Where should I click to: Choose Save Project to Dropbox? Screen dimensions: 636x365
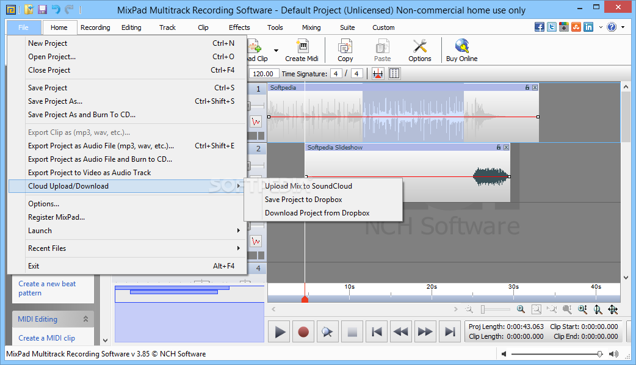click(323, 200)
